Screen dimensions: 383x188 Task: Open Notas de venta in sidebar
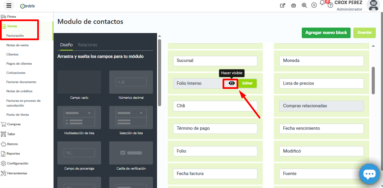pos(17,45)
